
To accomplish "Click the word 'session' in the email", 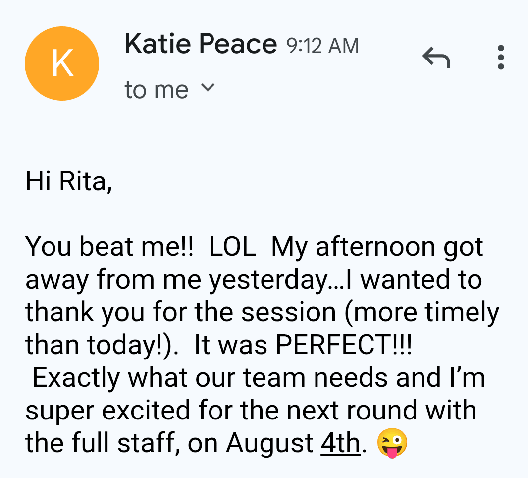I will (289, 312).
